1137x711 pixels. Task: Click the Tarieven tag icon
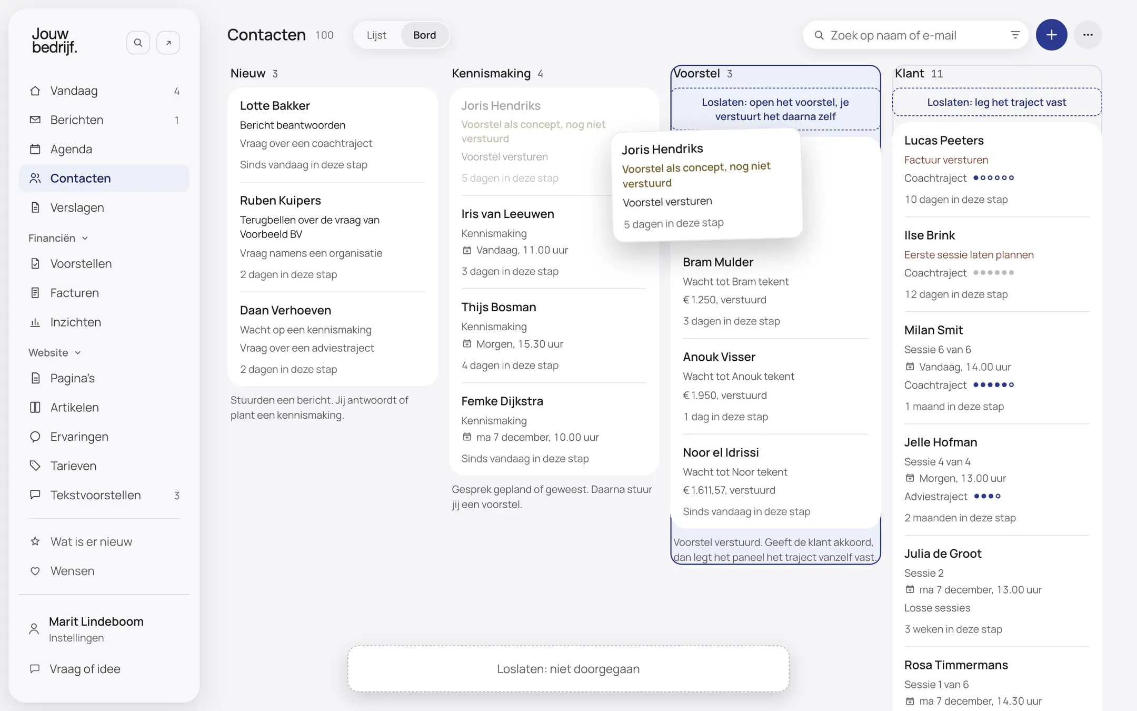[35, 466]
